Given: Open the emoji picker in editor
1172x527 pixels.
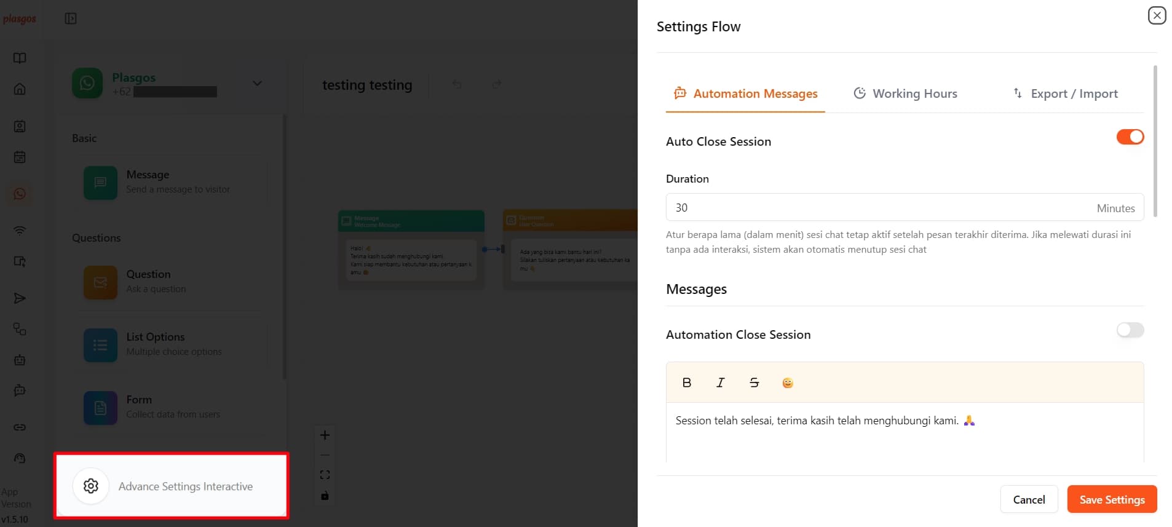Looking at the screenshot, I should (787, 383).
